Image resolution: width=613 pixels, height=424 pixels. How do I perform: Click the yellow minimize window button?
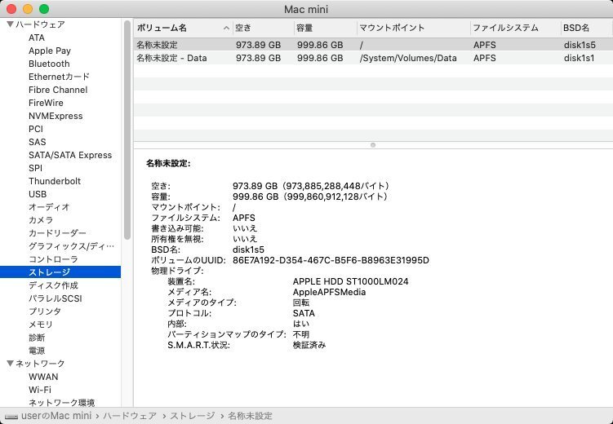click(28, 9)
